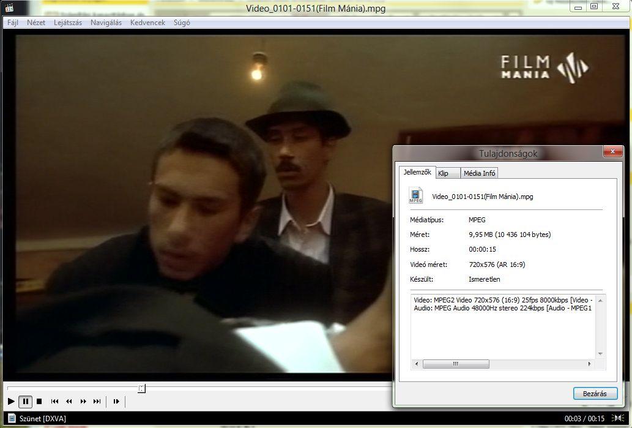632x428 pixels.
Task: Minimize the player window
Action: (578, 7)
